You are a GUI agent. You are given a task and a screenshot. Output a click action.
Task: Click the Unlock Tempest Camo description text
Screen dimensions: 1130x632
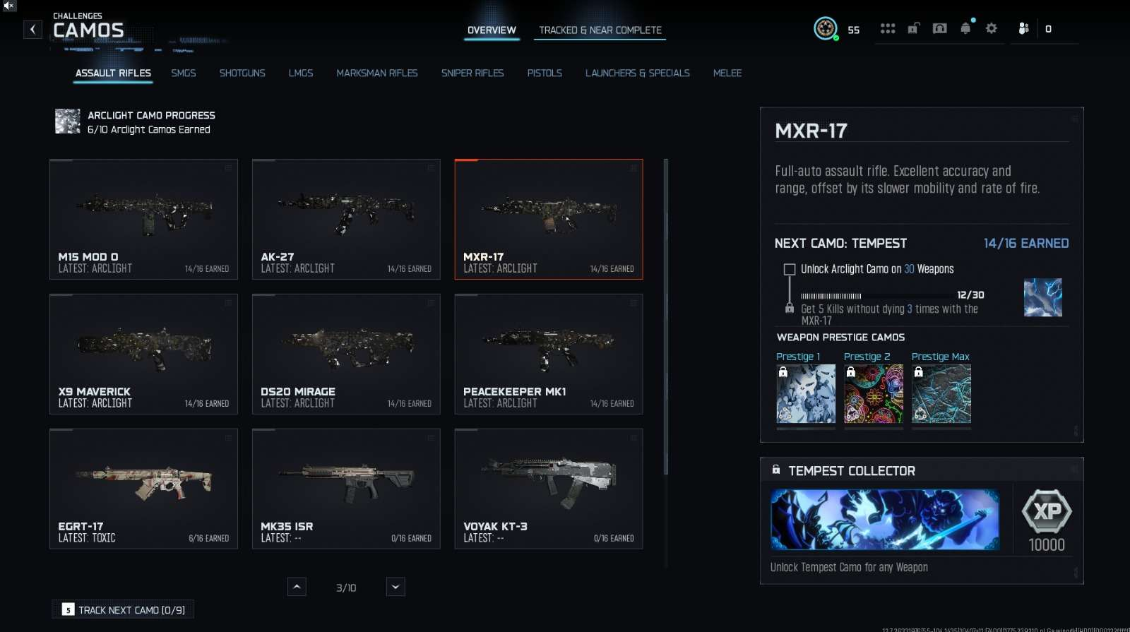(849, 567)
